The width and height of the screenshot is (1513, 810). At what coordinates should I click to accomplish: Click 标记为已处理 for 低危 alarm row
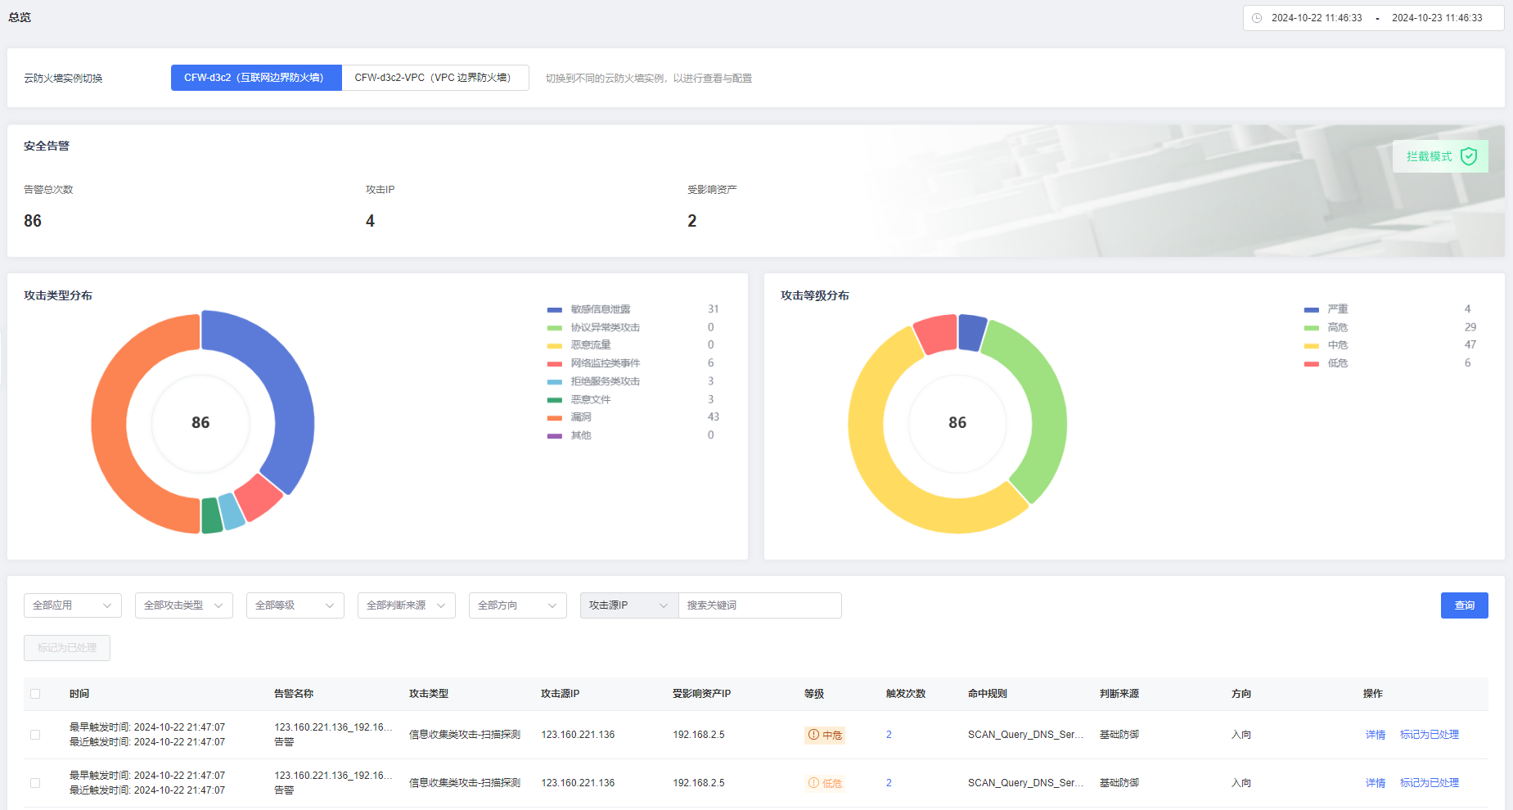pyautogui.click(x=1430, y=783)
